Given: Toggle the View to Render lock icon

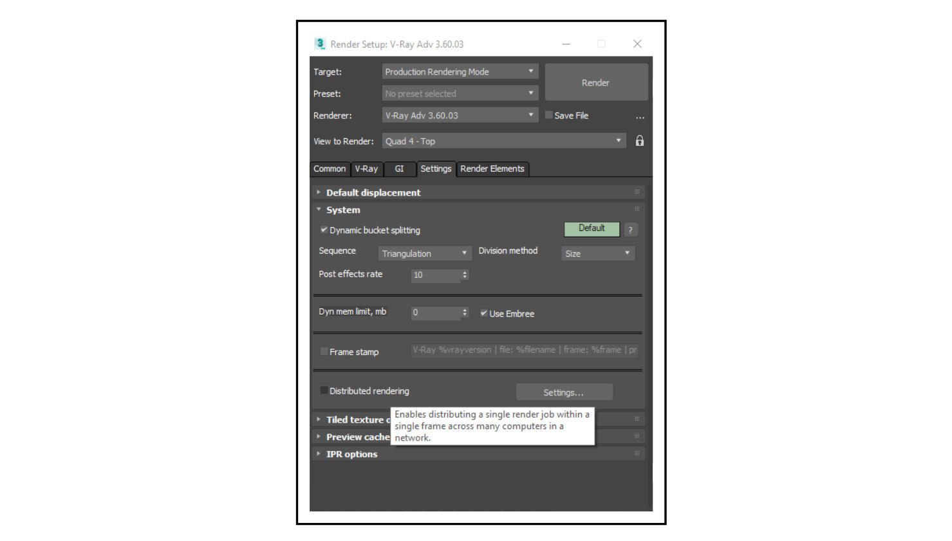Looking at the screenshot, I should [640, 141].
